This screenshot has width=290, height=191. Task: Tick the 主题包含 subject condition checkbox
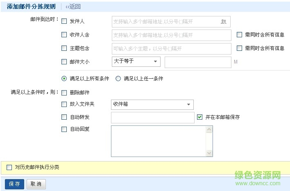(x=64, y=48)
